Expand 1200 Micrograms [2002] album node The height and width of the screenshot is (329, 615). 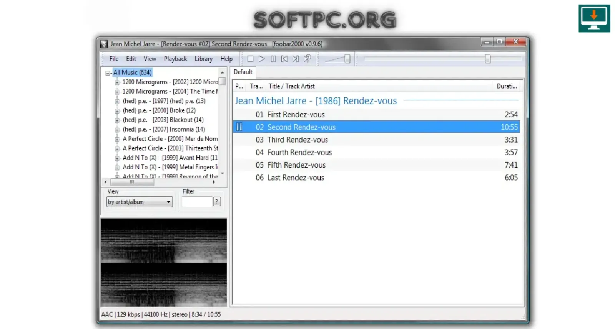pyautogui.click(x=117, y=82)
